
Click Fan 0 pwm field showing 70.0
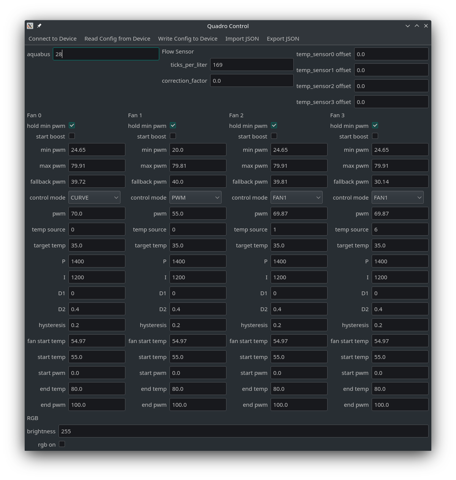(97, 213)
